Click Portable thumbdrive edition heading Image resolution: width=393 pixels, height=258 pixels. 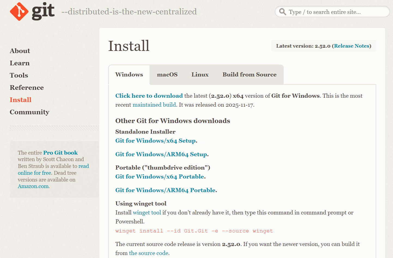[x=163, y=168]
